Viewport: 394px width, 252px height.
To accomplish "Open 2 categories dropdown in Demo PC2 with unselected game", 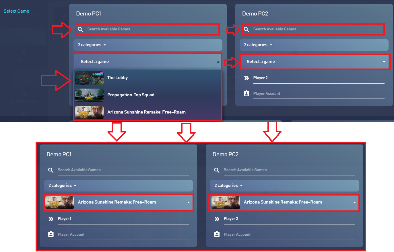I will 314,45.
